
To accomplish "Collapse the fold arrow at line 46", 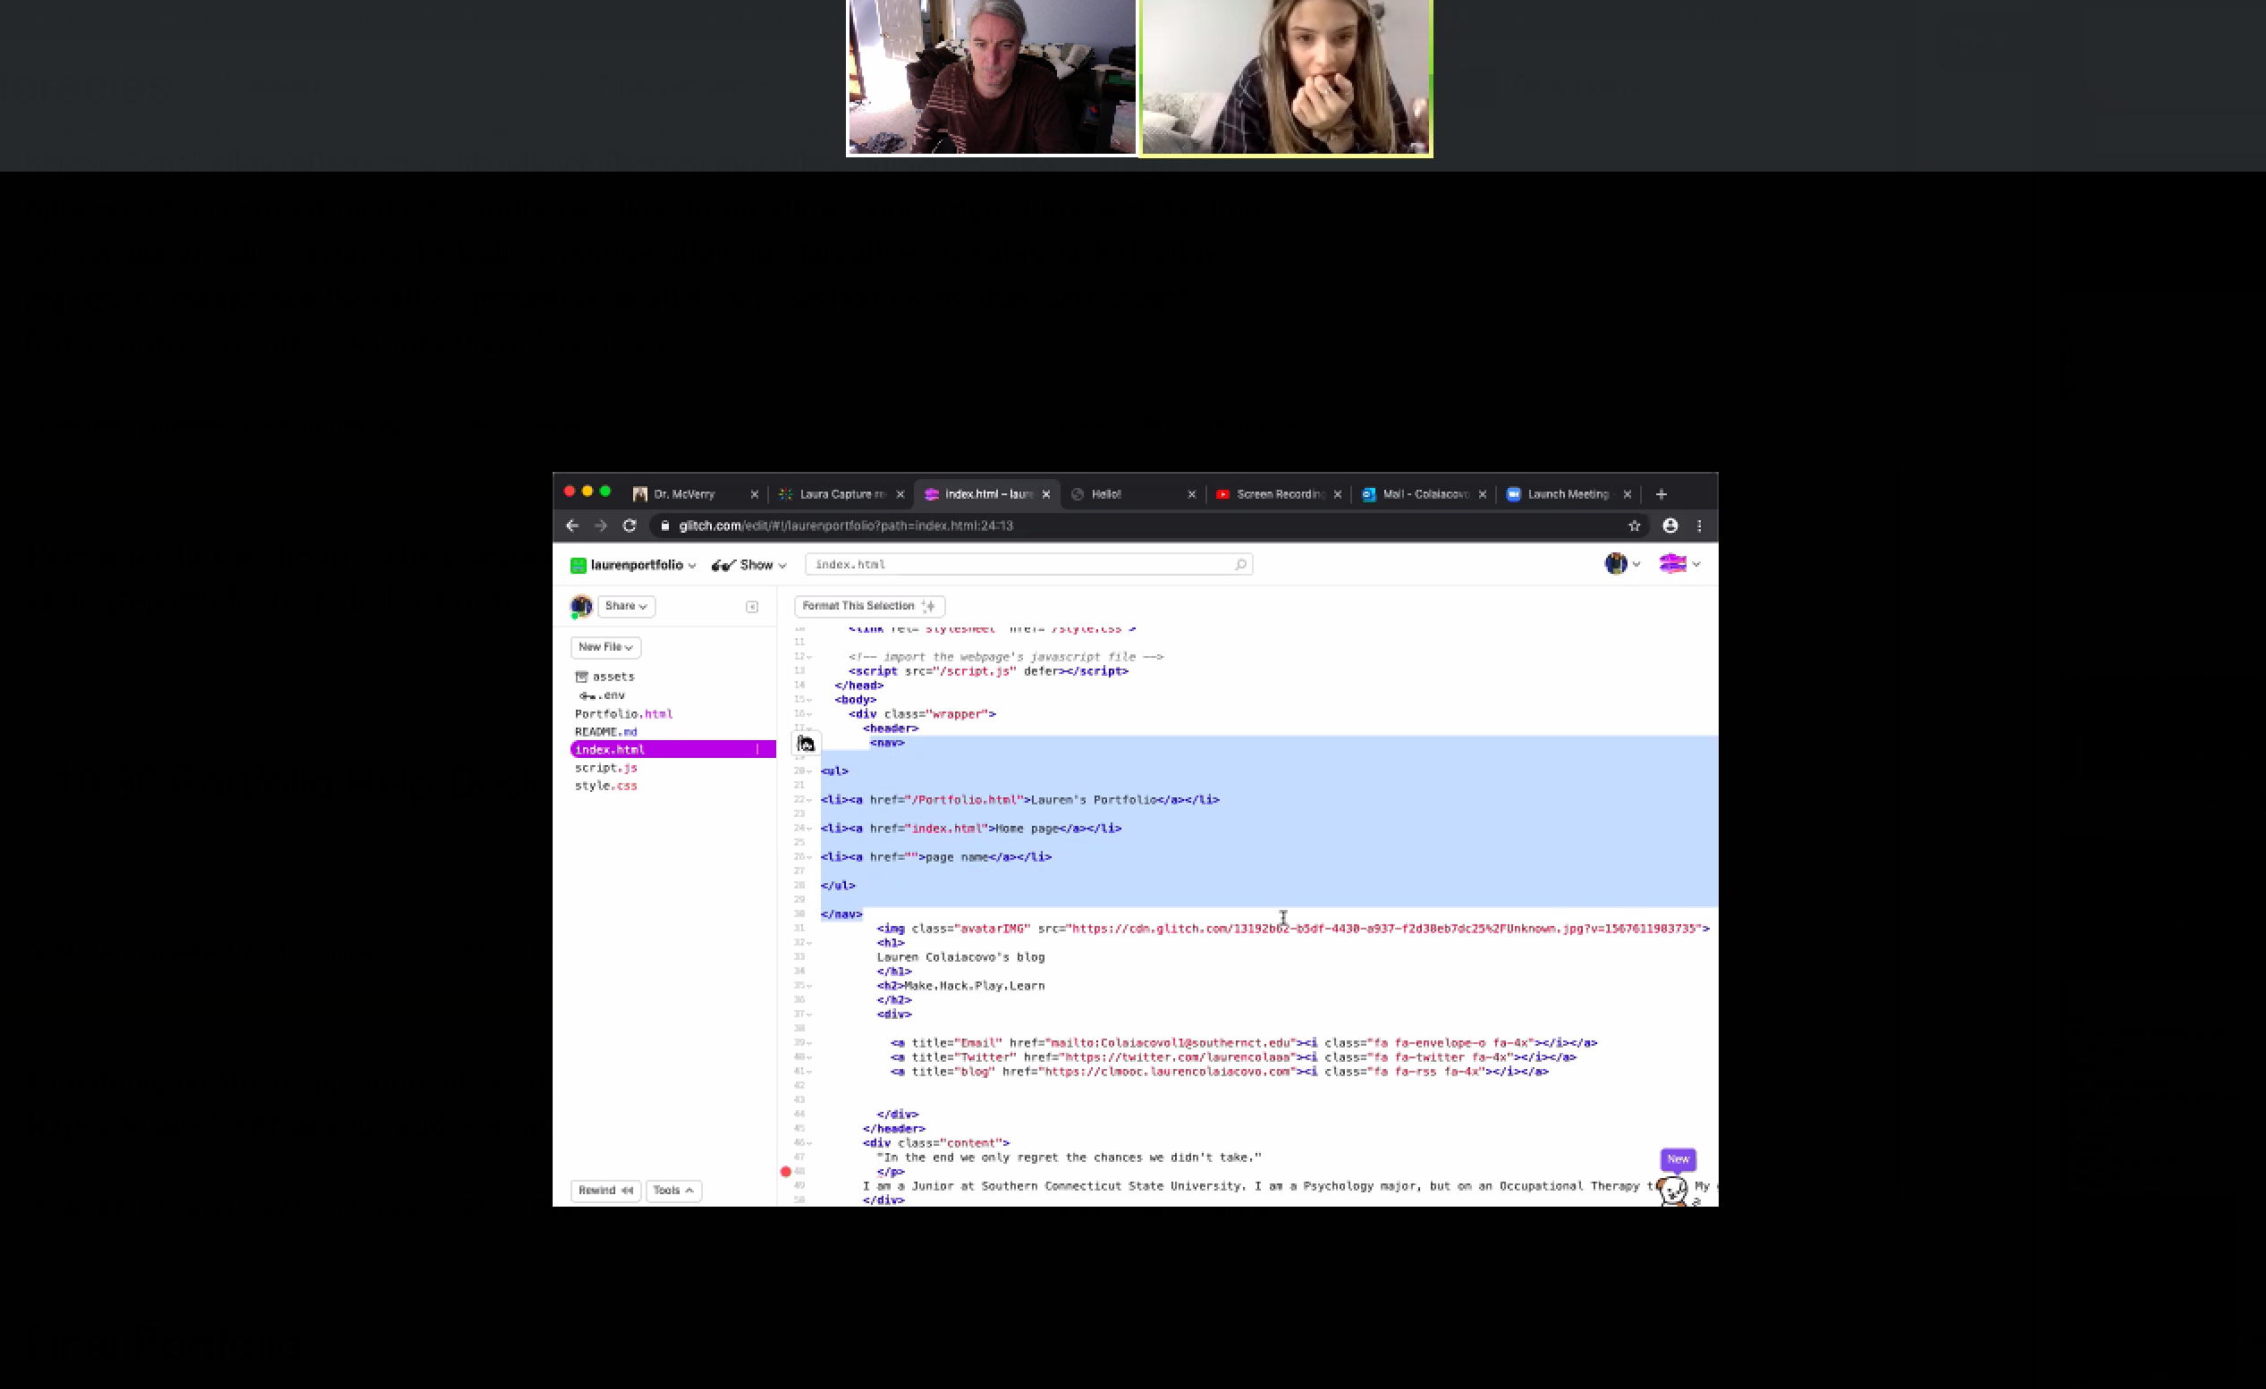I will pos(809,1143).
